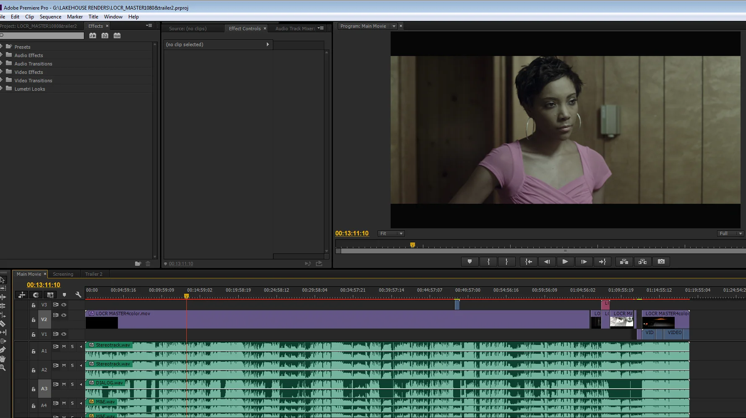
Task: Open the Sequence menu
Action: coord(50,17)
